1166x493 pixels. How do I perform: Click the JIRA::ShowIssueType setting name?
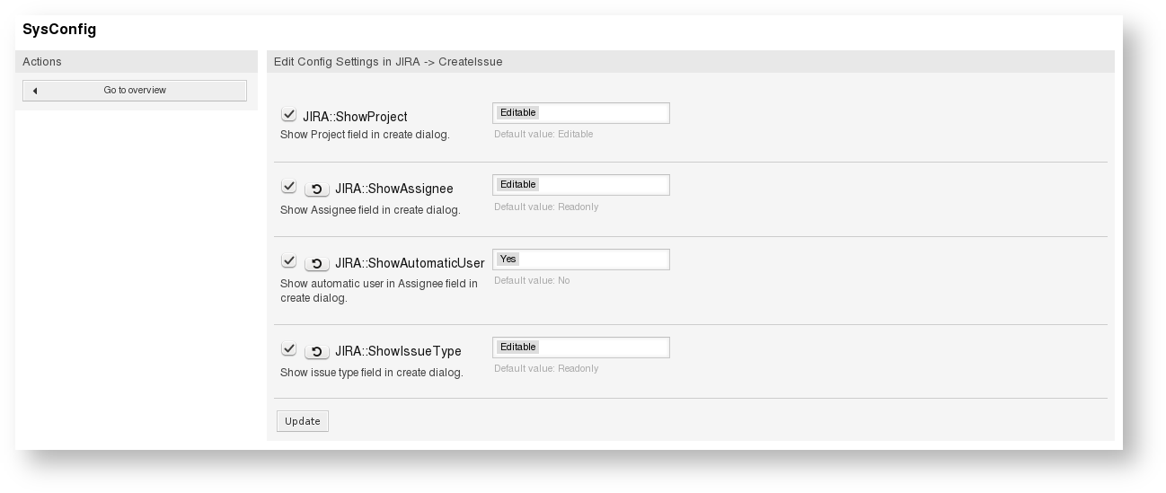tap(398, 351)
